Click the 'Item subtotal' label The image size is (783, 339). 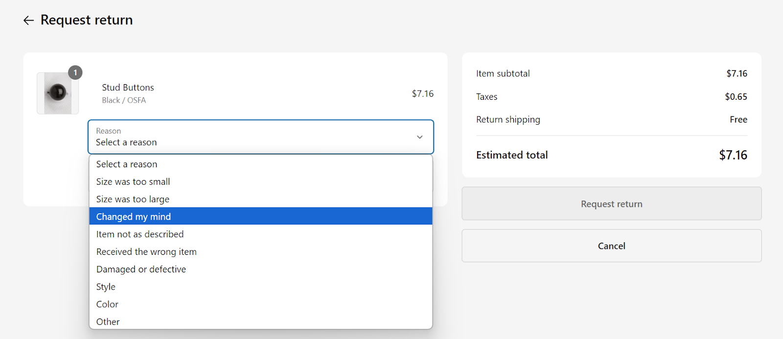click(x=503, y=73)
